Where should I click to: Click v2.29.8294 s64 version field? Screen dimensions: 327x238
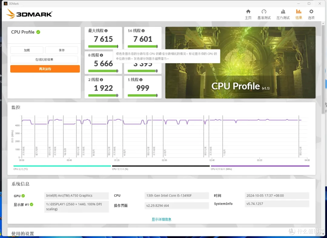pyautogui.click(x=177, y=206)
